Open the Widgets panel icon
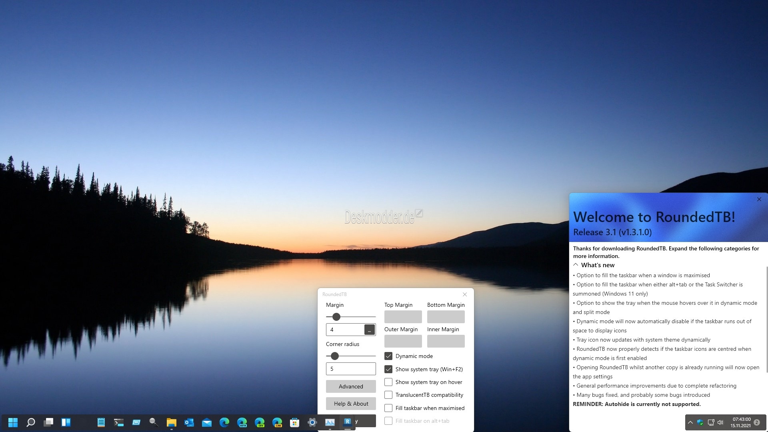This screenshot has height=432, width=768. pos(66,422)
